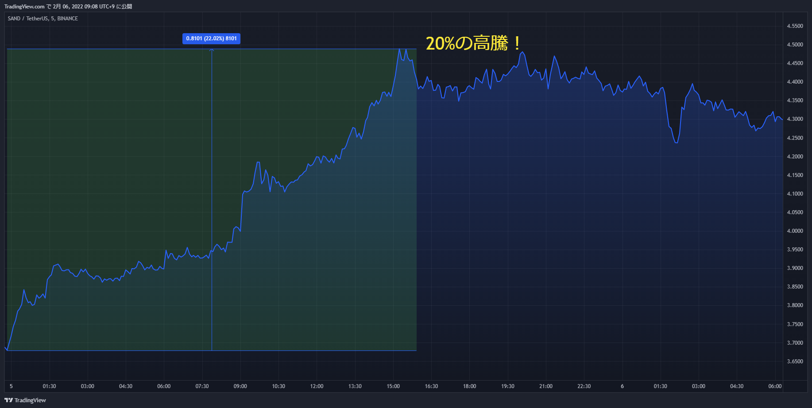
Task: Select the SAND / TetherUS symbol label
Action: pyautogui.click(x=43, y=19)
